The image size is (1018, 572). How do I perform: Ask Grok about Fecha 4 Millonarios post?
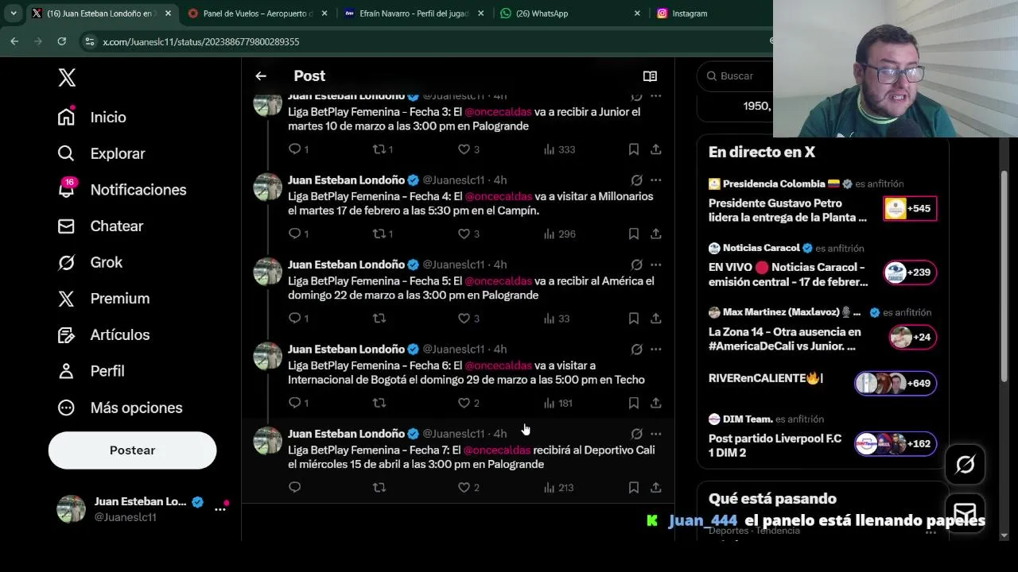[x=636, y=180]
